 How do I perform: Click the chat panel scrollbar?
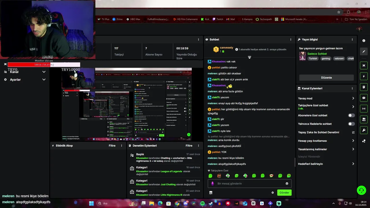coord(295,162)
